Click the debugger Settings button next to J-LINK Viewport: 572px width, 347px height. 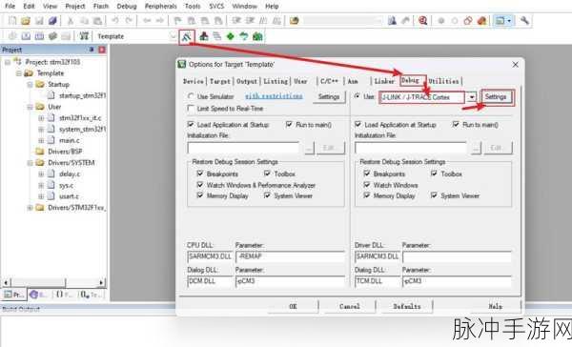point(496,97)
